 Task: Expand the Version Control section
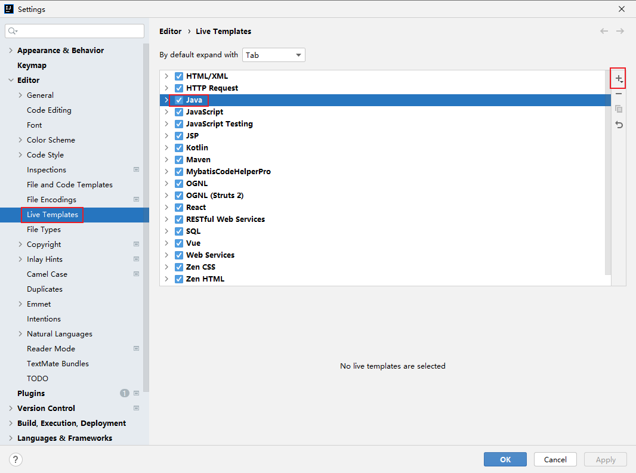11,408
